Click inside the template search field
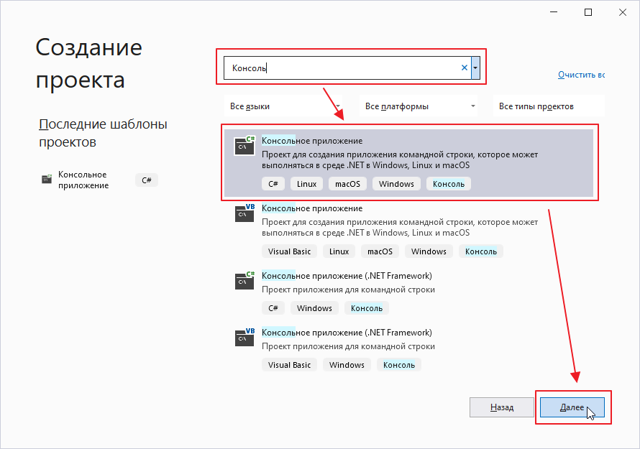This screenshot has height=449, width=640. [345, 68]
